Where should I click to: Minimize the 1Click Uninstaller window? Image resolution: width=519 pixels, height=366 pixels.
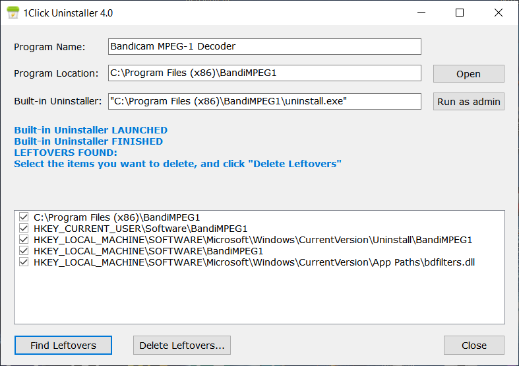(x=429, y=13)
